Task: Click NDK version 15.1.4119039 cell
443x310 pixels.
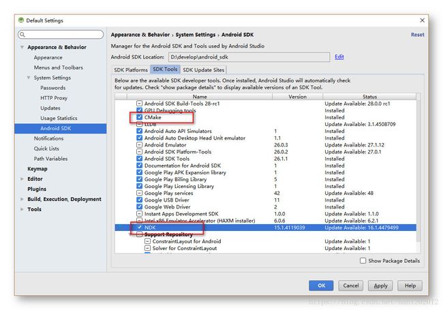Action: pyautogui.click(x=289, y=228)
